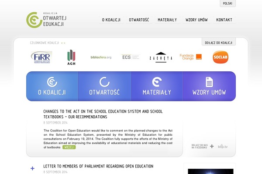Click the Członkowie Koalicji heading
262x174 pixels.
tap(45, 43)
